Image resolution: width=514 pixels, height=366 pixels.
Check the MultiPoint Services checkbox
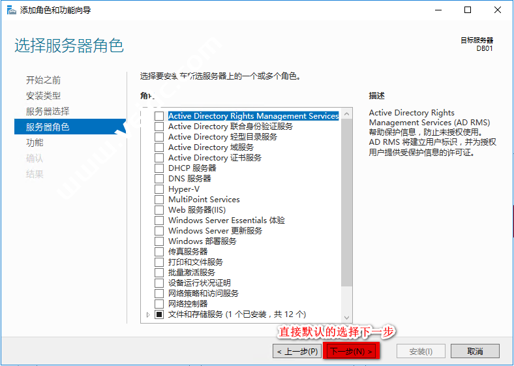coord(159,200)
